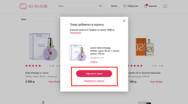Open the hamburger menu icon

[165, 6]
